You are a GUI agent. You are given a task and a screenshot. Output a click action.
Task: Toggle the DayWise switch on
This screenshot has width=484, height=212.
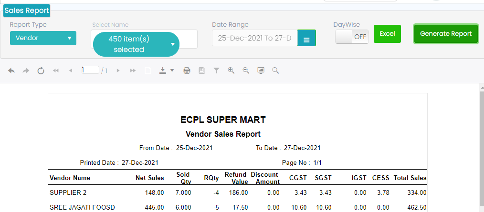pyautogui.click(x=352, y=37)
